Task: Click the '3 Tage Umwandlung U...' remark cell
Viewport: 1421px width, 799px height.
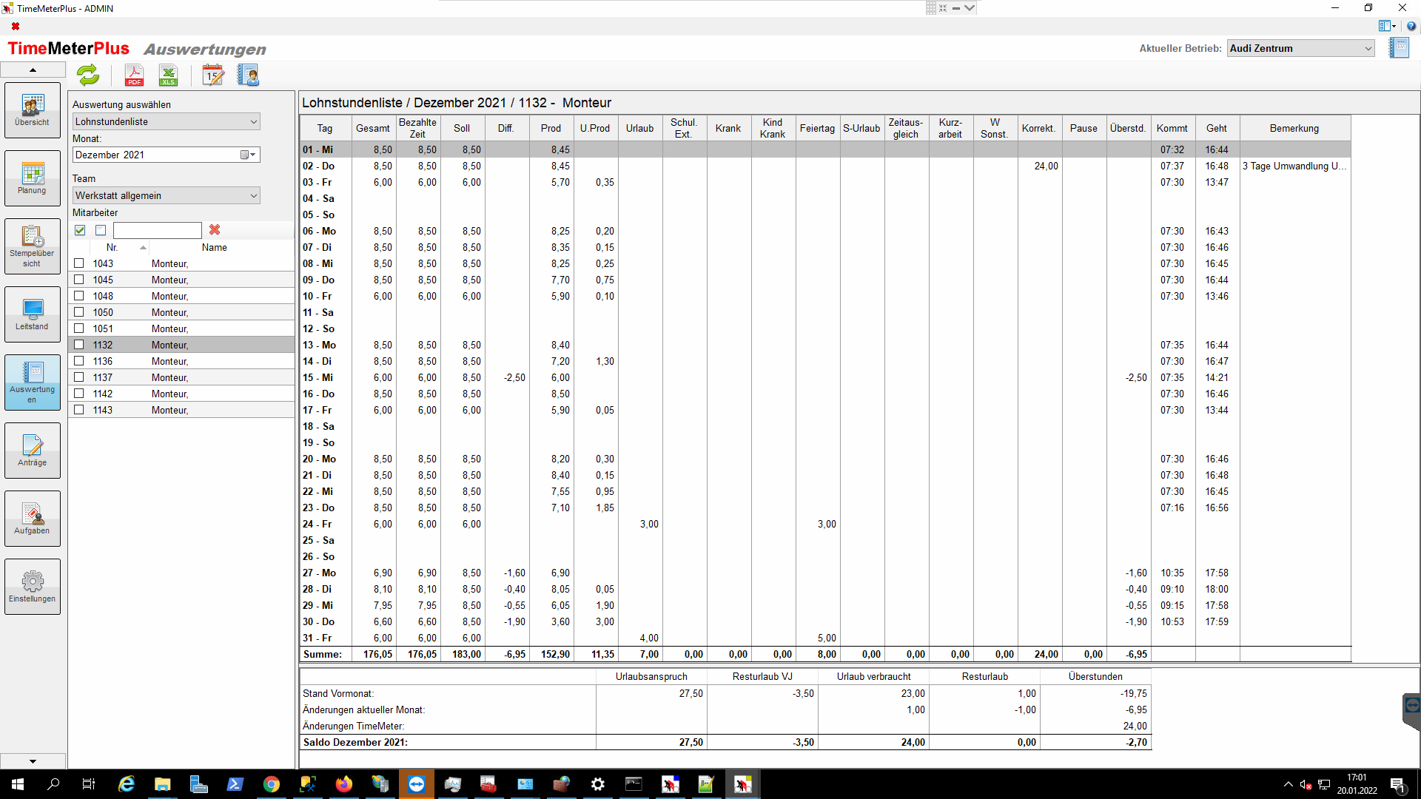Action: pyautogui.click(x=1294, y=166)
